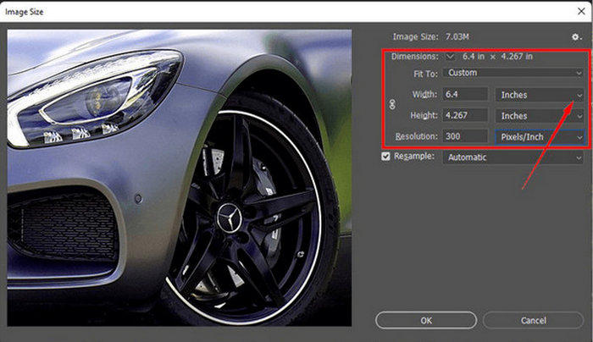
Task: Open the Image Size dialog settings gear
Action: click(576, 37)
